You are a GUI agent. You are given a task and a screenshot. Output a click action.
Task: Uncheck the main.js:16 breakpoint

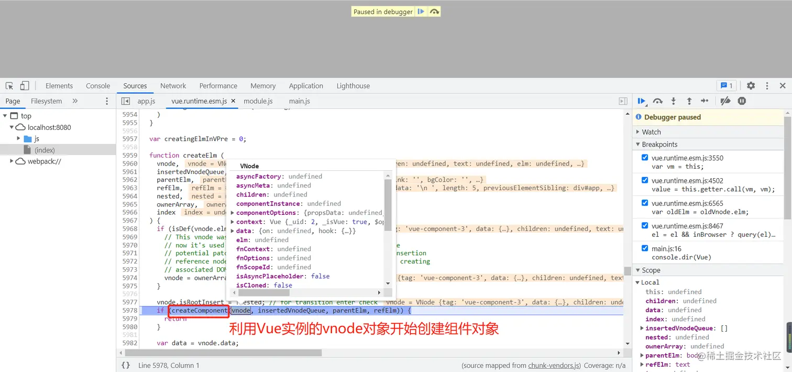coord(645,248)
